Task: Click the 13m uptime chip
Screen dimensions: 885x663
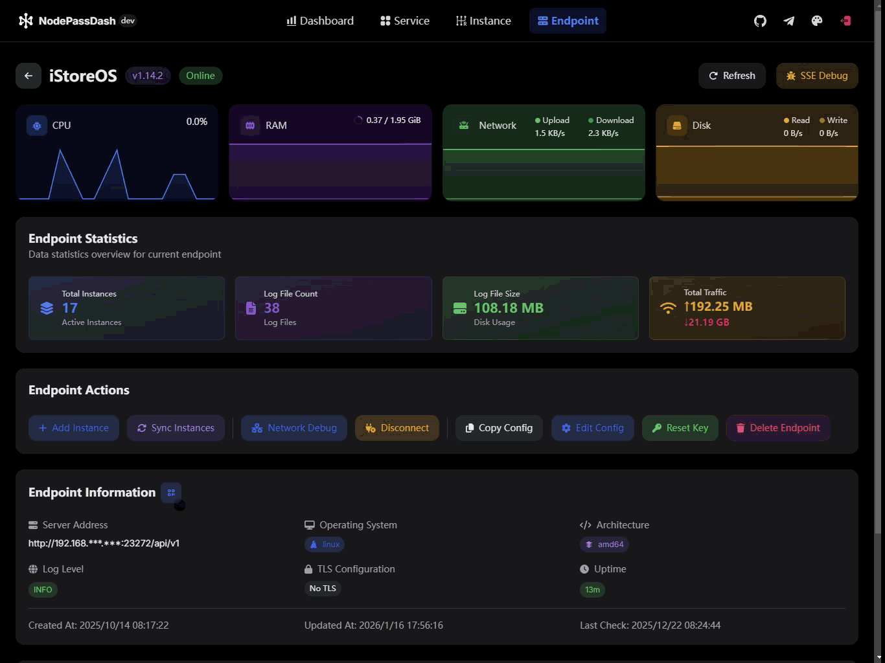Action: click(x=592, y=590)
